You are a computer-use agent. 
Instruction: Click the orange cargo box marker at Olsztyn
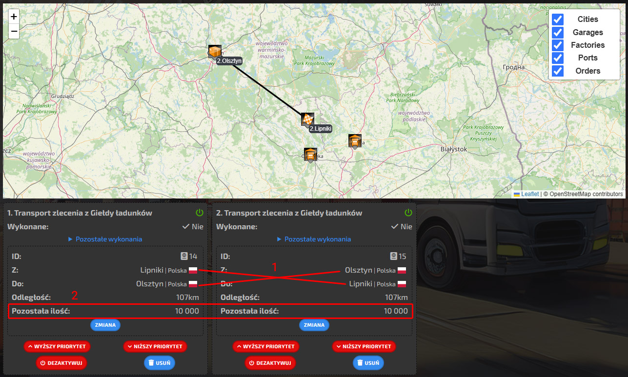[x=215, y=52]
